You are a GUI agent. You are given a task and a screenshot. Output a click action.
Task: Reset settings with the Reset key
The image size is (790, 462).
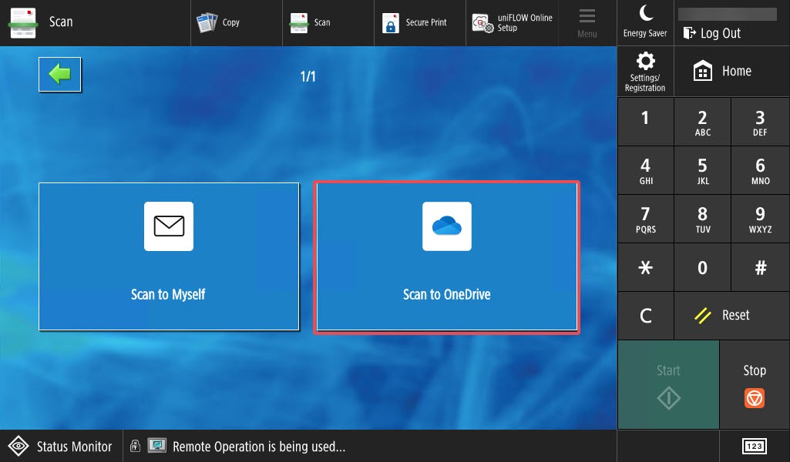[731, 316]
